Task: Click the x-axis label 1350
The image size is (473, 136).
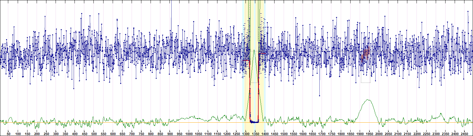Action: click(255, 134)
